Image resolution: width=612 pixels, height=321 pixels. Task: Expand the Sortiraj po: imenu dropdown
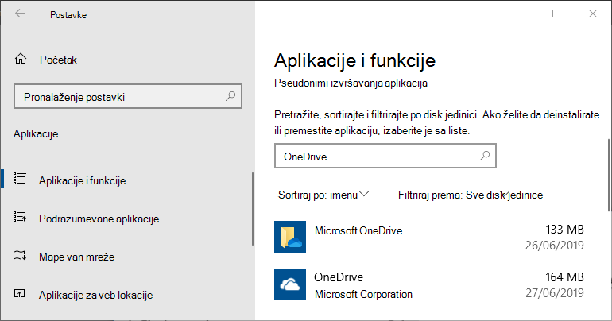pyautogui.click(x=323, y=195)
